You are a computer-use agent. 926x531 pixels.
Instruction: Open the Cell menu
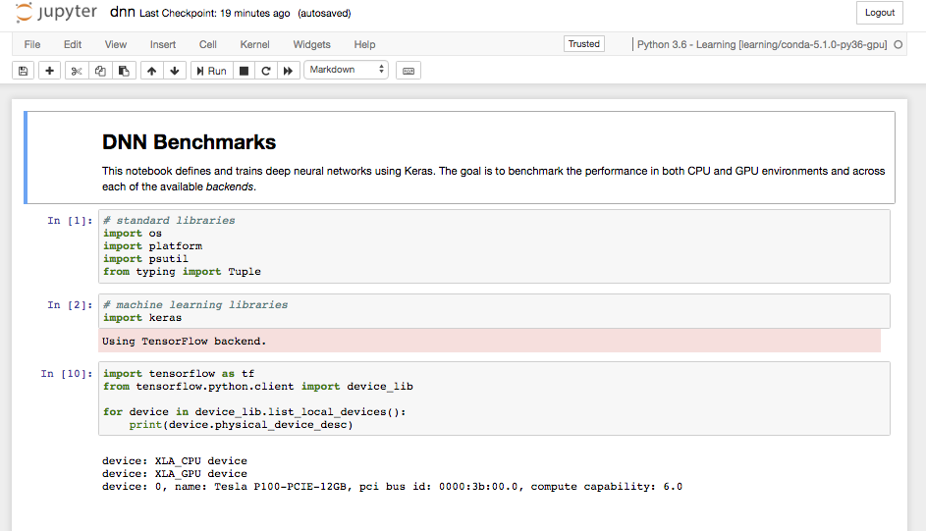tap(208, 44)
